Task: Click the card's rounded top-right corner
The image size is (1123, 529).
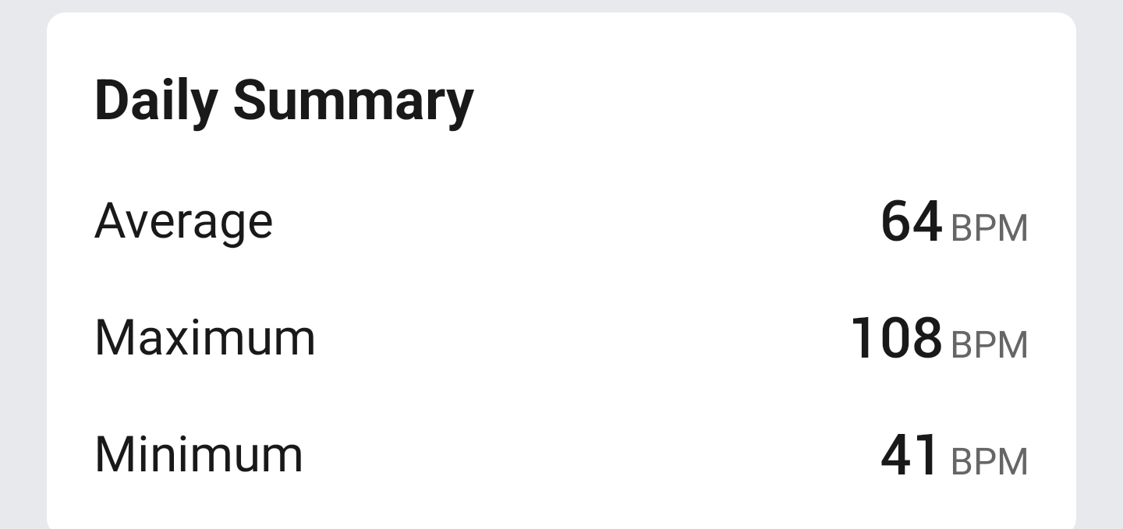Action: tap(1068, 20)
